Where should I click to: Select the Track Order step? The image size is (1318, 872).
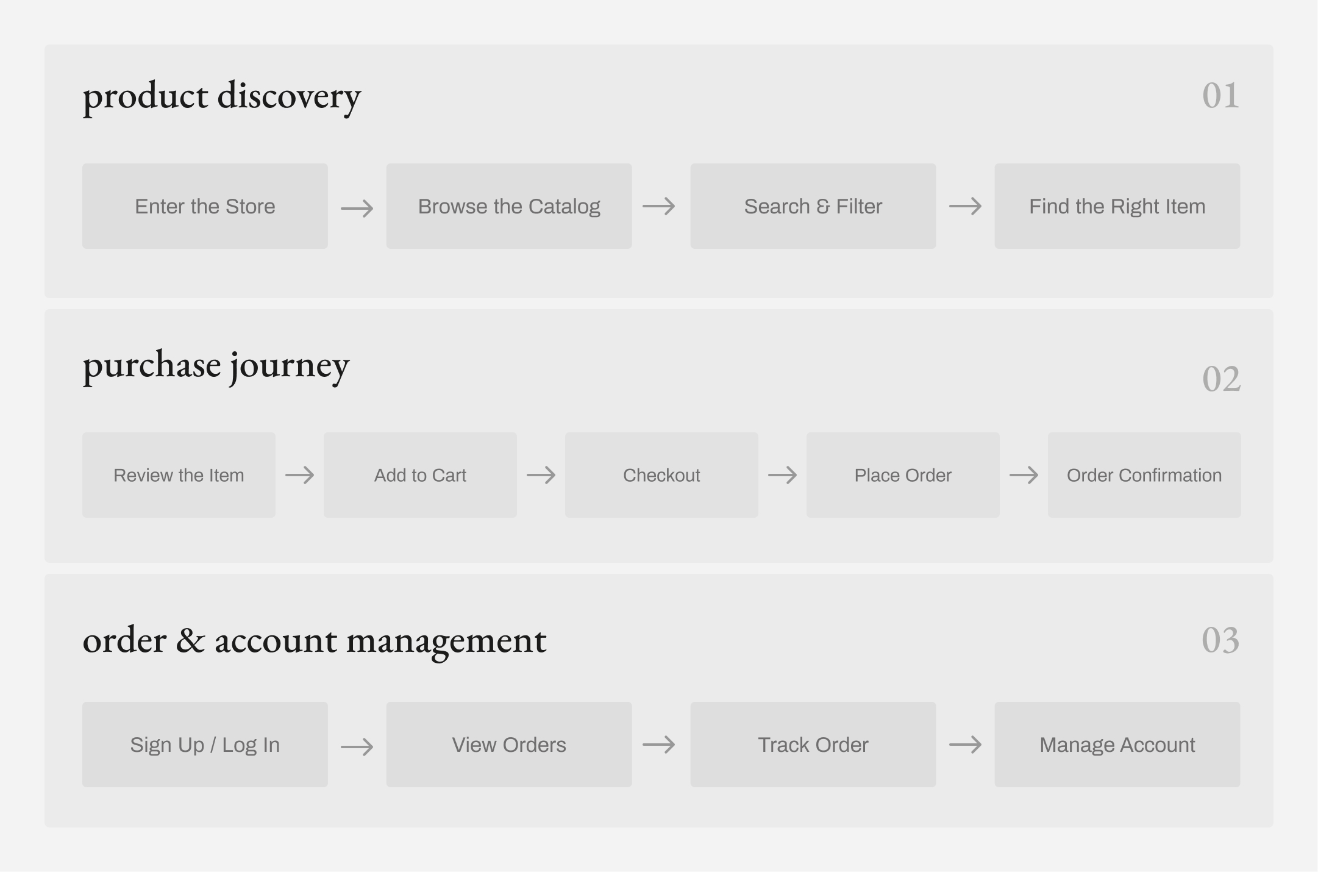click(813, 745)
